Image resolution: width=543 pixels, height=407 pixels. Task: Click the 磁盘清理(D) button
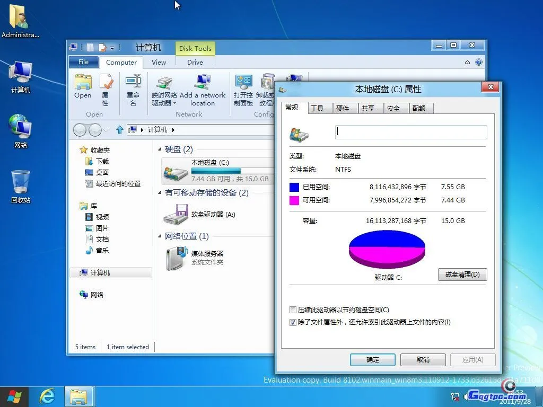click(x=462, y=275)
